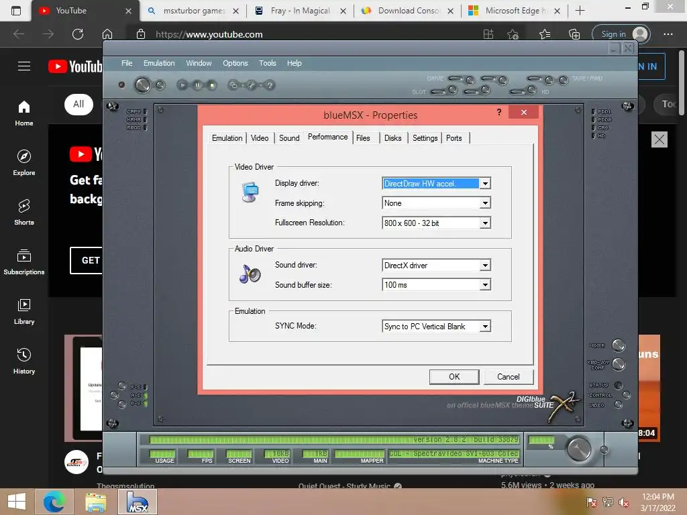This screenshot has height=515, width=687.
Task: Click the monitor icon in Video Driver group
Action: click(x=250, y=192)
